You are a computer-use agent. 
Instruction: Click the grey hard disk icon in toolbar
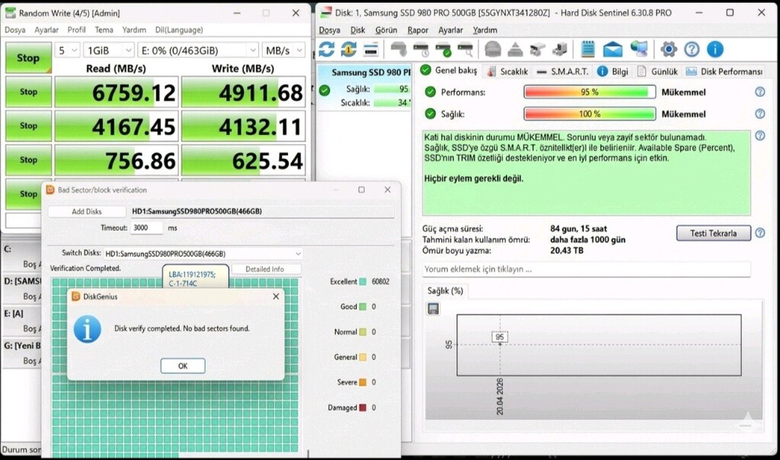[398, 50]
